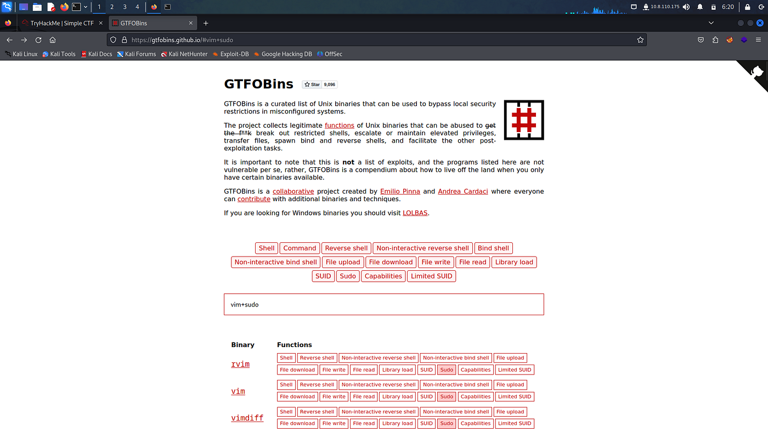This screenshot has width=768, height=432.
Task: Click the GitHub Star button
Action: click(x=312, y=84)
